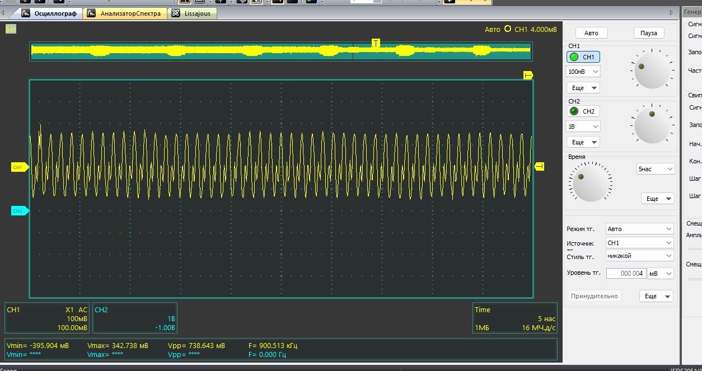Viewport: 702px width, 371px height.
Task: Expand the Время Еще options
Action: pos(657,199)
